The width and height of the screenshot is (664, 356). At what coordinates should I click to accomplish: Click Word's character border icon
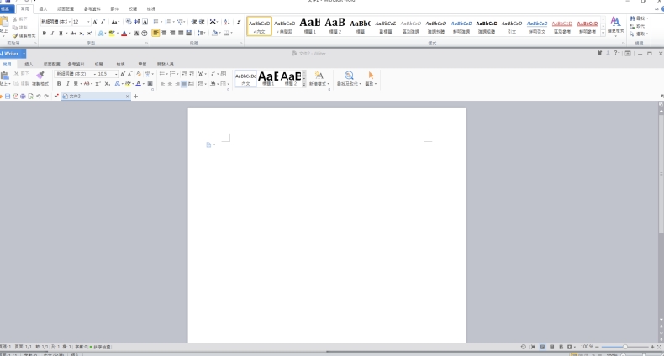point(145,22)
